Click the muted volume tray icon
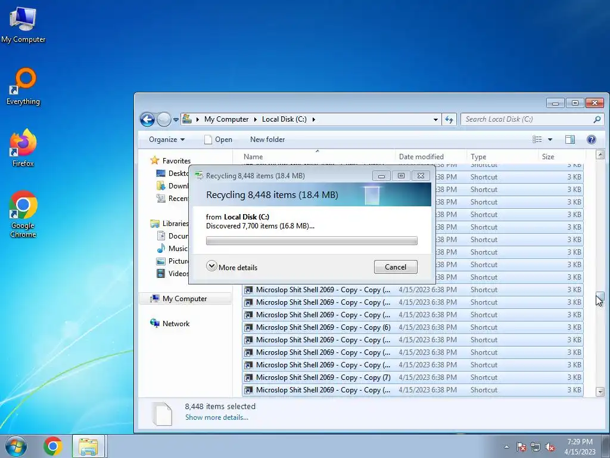The height and width of the screenshot is (458, 610). (x=550, y=447)
